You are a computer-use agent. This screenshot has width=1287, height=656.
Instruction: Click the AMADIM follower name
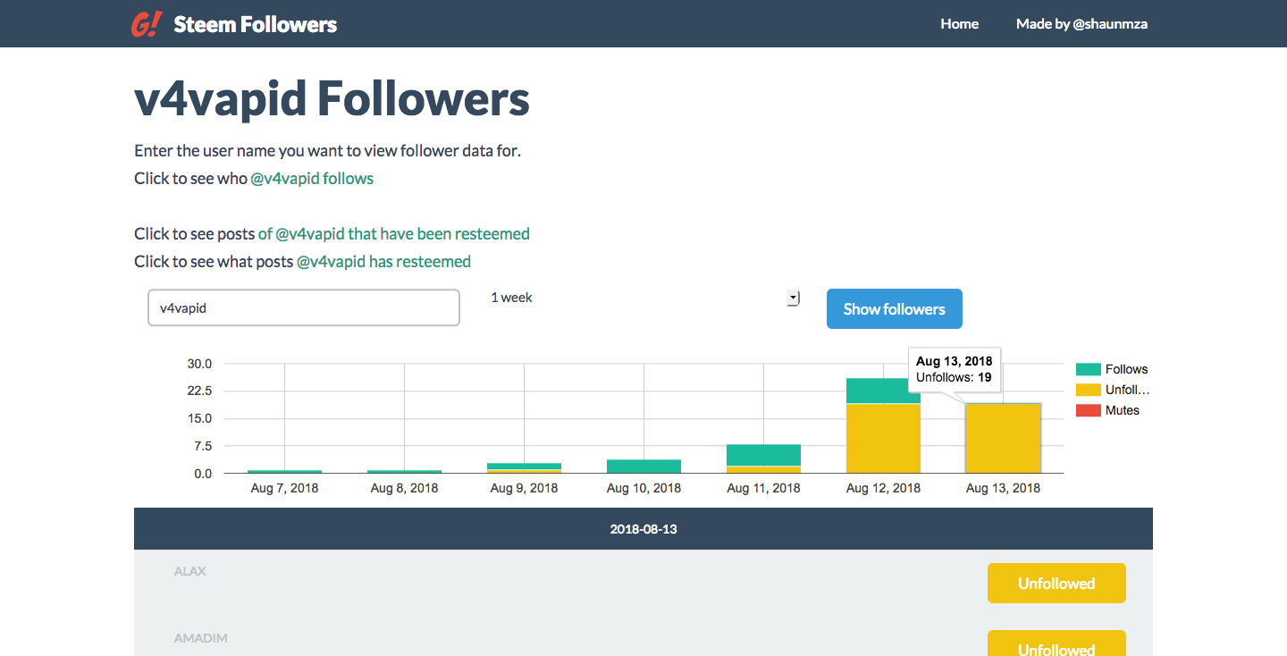pos(201,638)
